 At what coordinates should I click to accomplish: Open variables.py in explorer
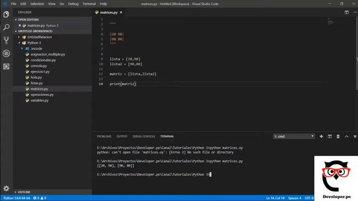point(40,100)
